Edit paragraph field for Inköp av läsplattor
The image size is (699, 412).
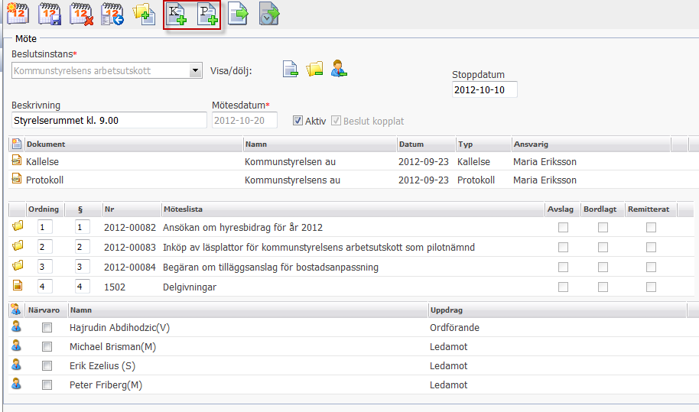coord(82,247)
